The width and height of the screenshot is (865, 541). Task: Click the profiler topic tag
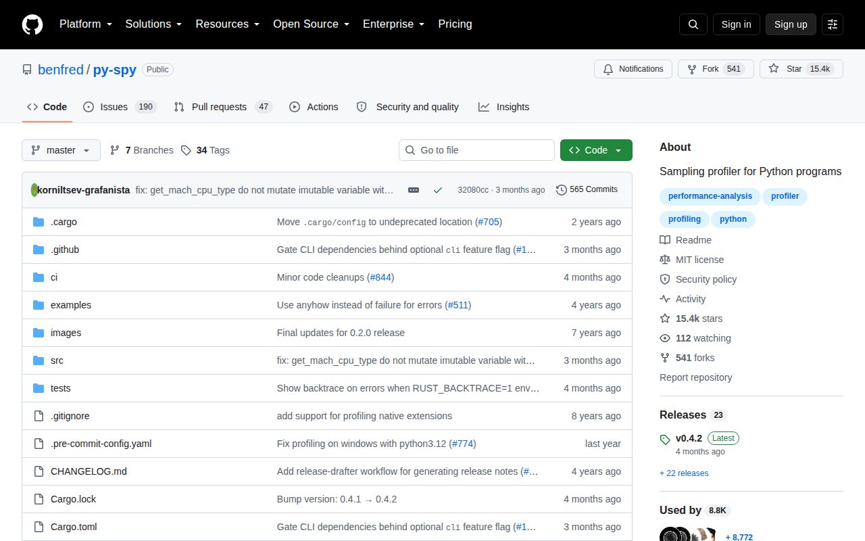[785, 196]
